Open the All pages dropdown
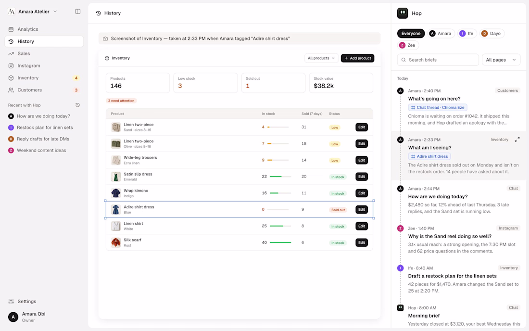529x331 pixels. coord(501,60)
